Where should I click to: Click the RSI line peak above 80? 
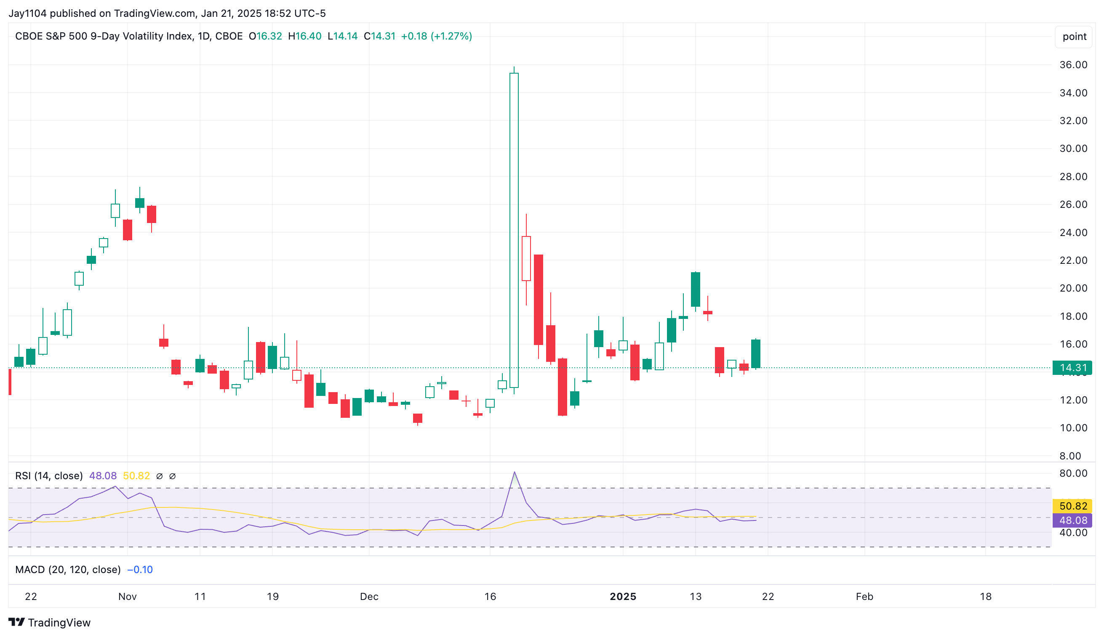point(515,472)
